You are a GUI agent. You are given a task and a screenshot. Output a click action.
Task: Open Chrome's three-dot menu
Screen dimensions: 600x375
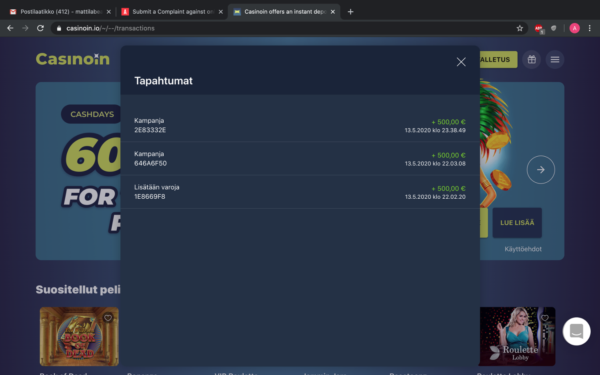[x=589, y=28]
